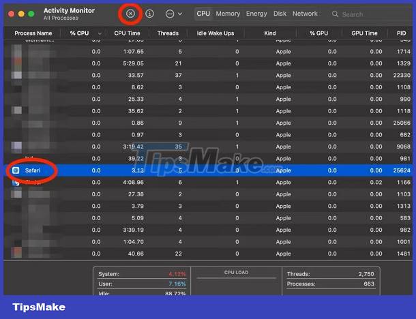Toggle sort arrow next to % CPU
This screenshot has height=319, width=416.
pos(100,33)
